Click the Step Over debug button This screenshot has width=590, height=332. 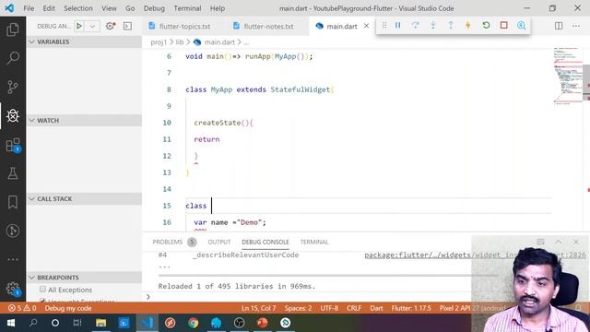coord(416,25)
